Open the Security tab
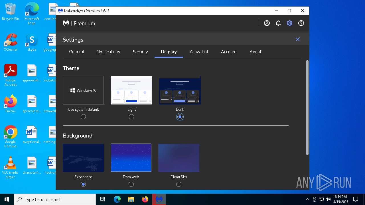This screenshot has width=365, height=205. pyautogui.click(x=140, y=52)
